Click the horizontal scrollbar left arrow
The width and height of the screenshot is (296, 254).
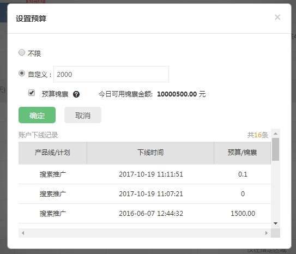[x=23, y=233]
